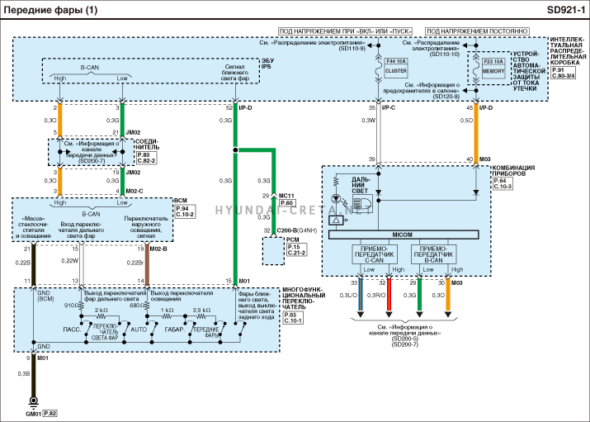
Task: Click the I/P-C connector label
Action: [x=389, y=107]
